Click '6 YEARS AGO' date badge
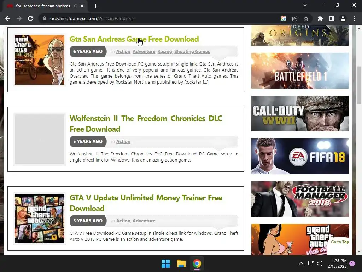The height and width of the screenshot is (272, 362). pos(88,52)
